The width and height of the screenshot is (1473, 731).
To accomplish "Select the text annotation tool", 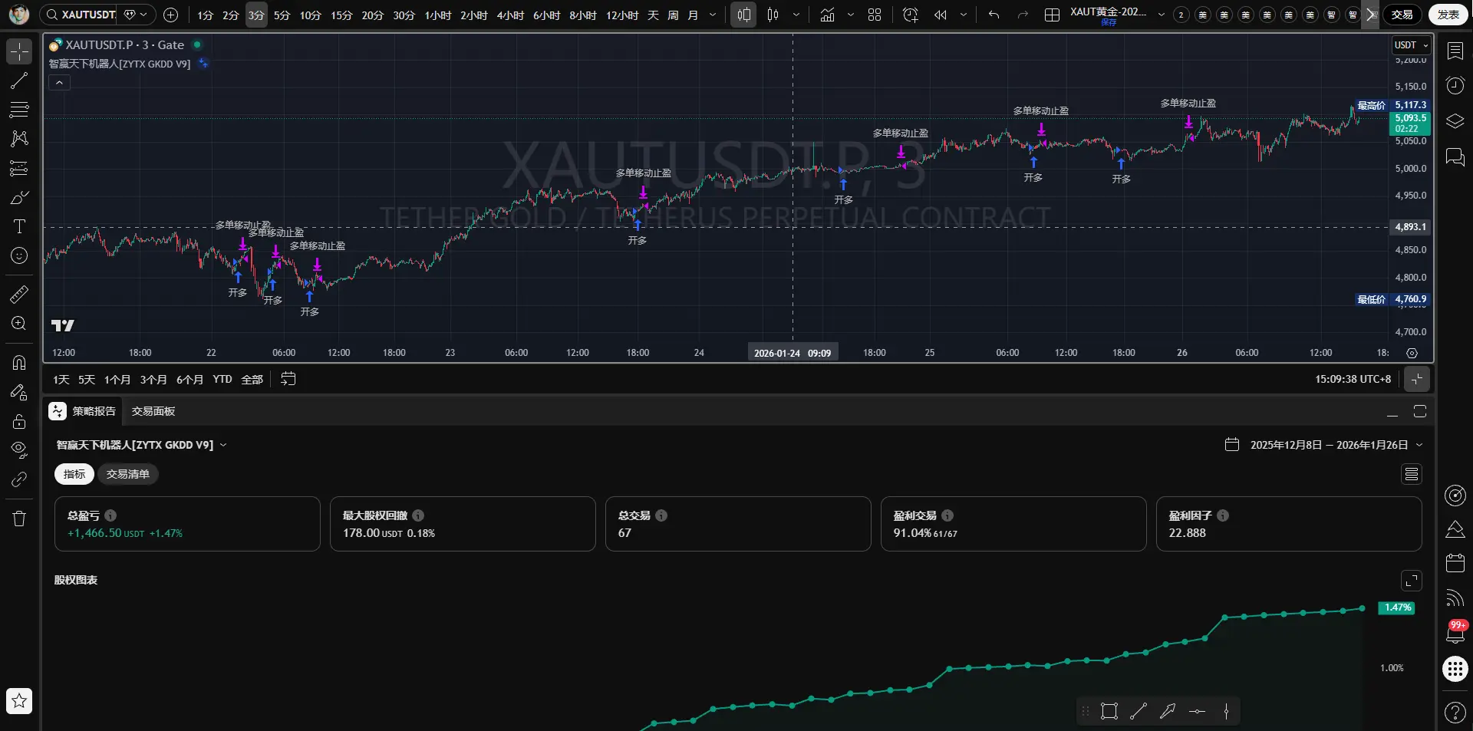I will point(19,226).
